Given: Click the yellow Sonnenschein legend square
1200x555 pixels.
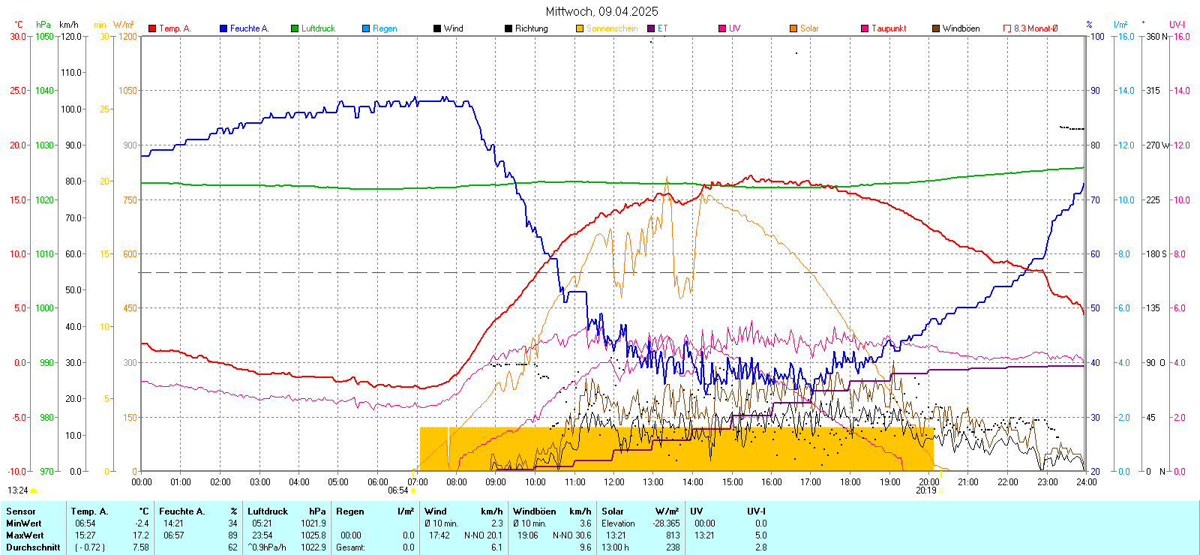Looking at the screenshot, I should 580,28.
